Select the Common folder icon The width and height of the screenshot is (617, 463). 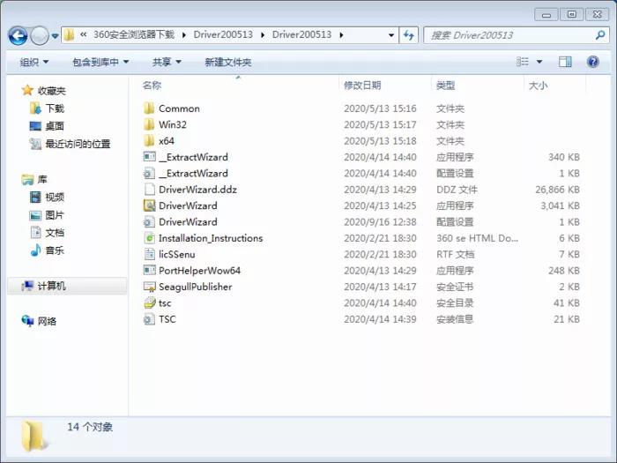(149, 108)
